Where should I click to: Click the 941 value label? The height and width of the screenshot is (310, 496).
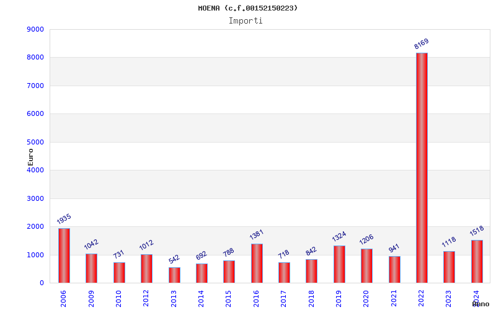tap(394, 248)
